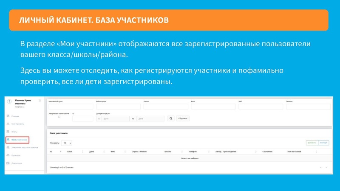Click the slide title Личный кабинет. База участников

pyautogui.click(x=93, y=20)
